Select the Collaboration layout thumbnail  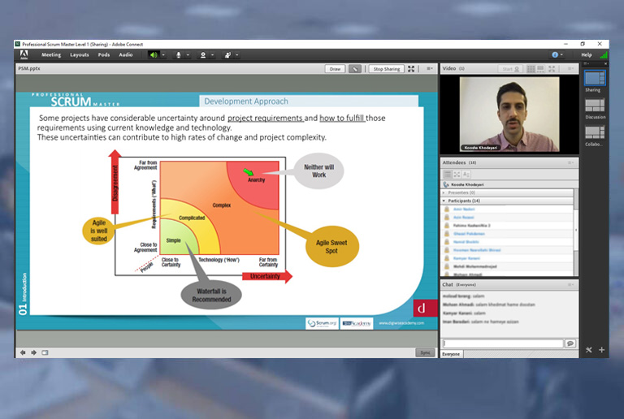point(595,133)
